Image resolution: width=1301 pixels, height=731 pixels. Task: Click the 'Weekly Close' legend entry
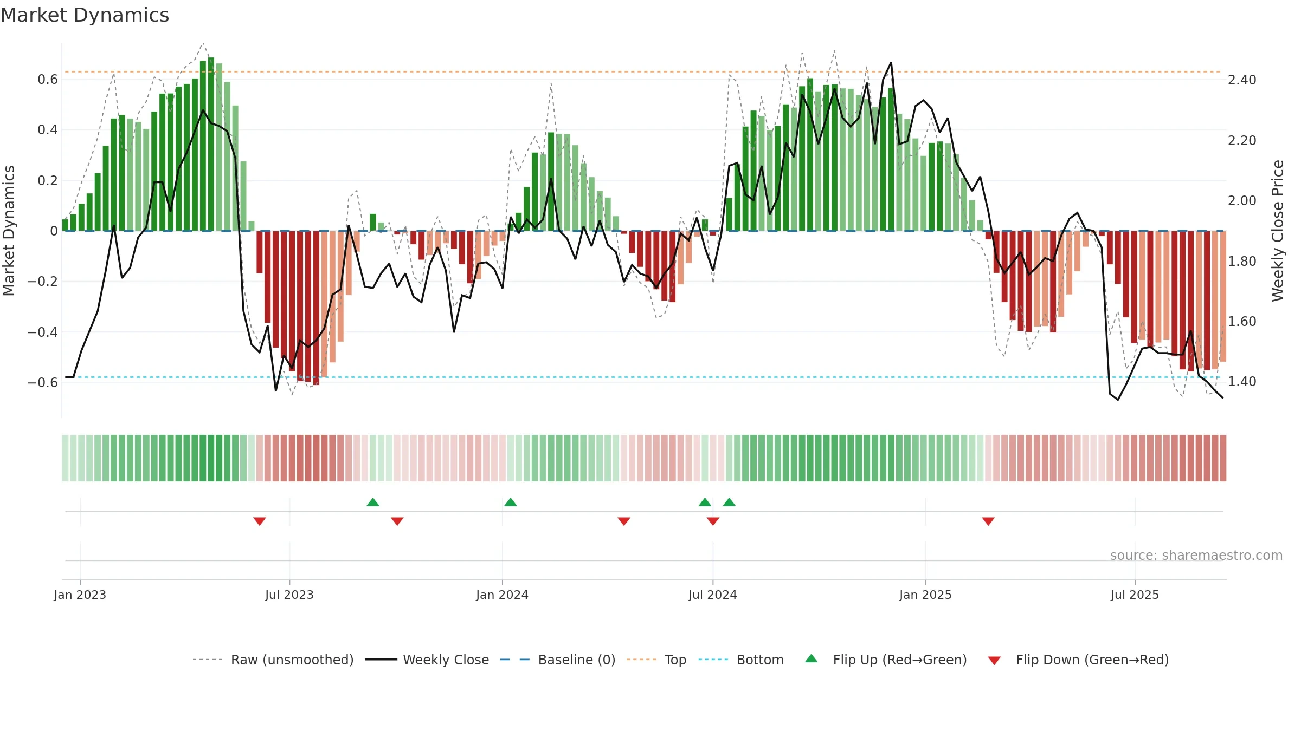tap(427, 660)
